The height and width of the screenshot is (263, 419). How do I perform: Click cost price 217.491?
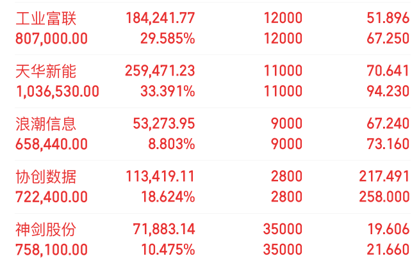click(x=384, y=177)
